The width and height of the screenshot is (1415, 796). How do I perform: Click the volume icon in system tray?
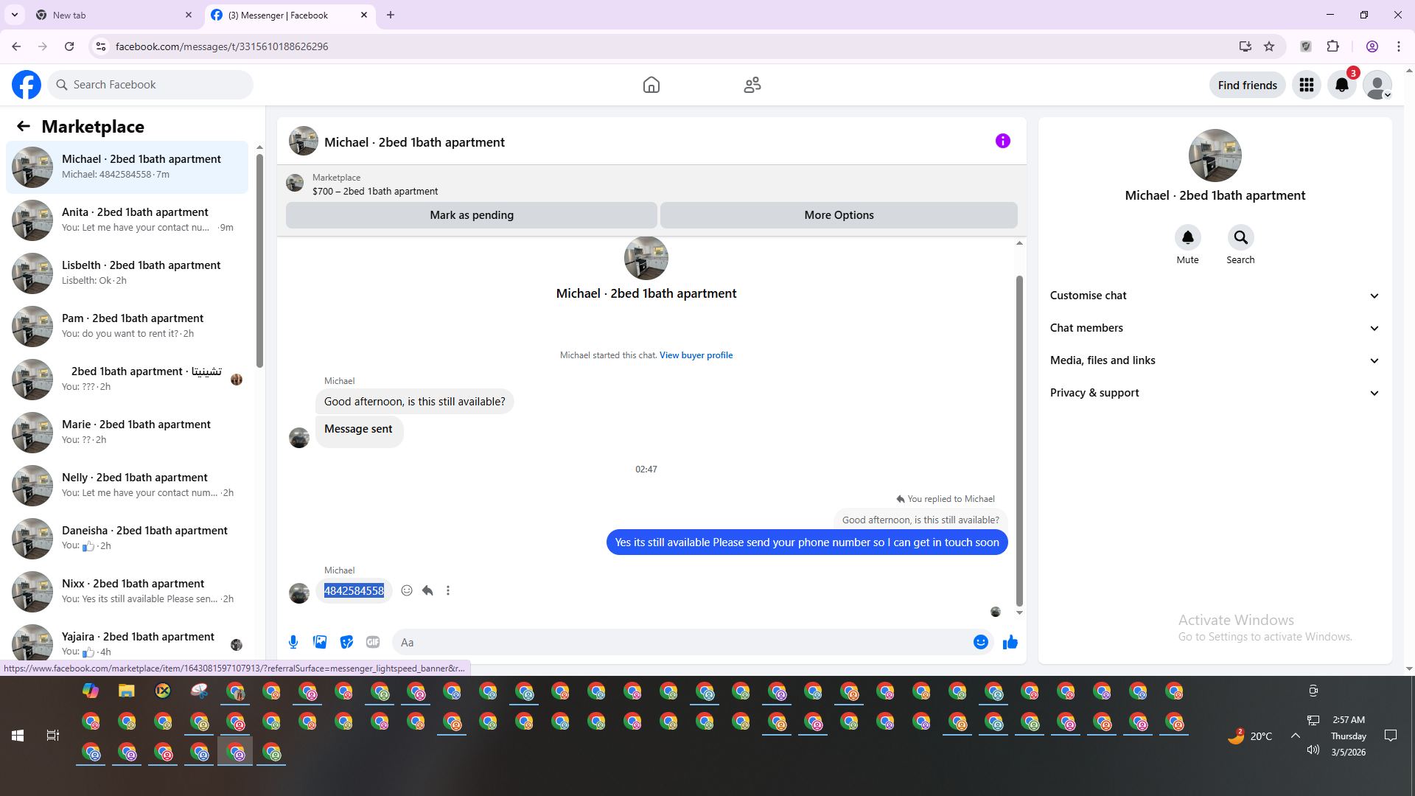(1313, 750)
